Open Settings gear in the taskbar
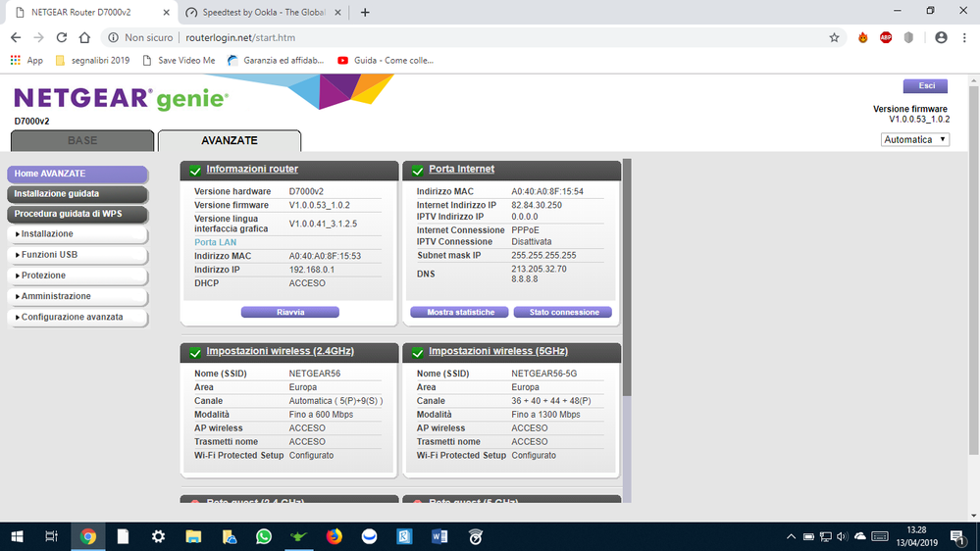980x551 pixels. click(x=158, y=536)
